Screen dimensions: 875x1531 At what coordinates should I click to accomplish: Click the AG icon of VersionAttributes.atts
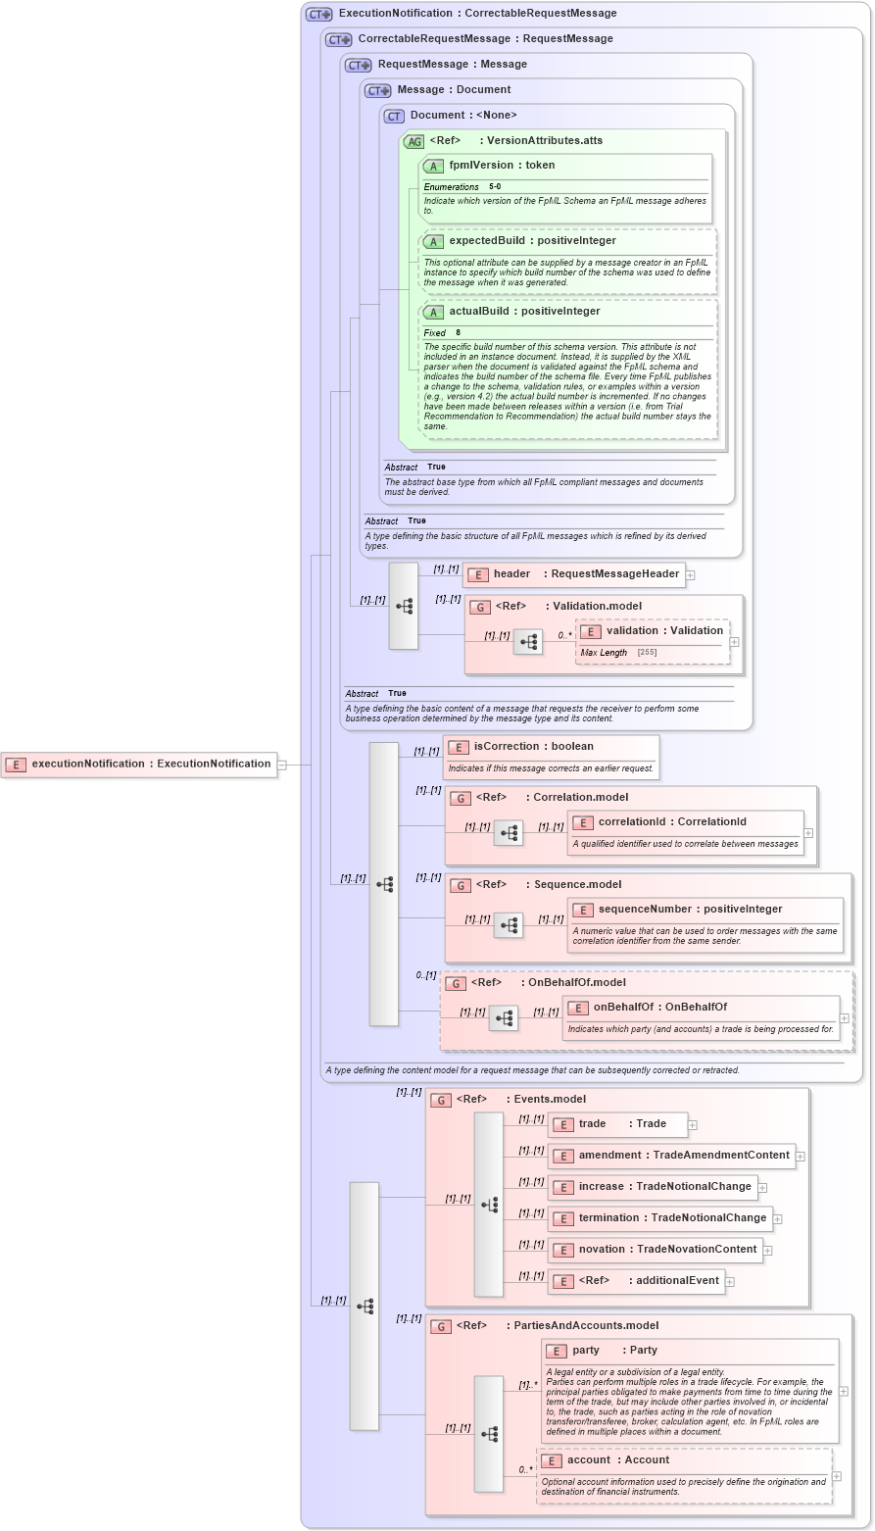414,141
